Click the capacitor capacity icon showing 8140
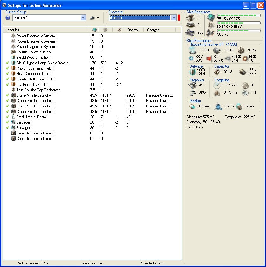Screen dimensions: 266x267 (217, 72)
